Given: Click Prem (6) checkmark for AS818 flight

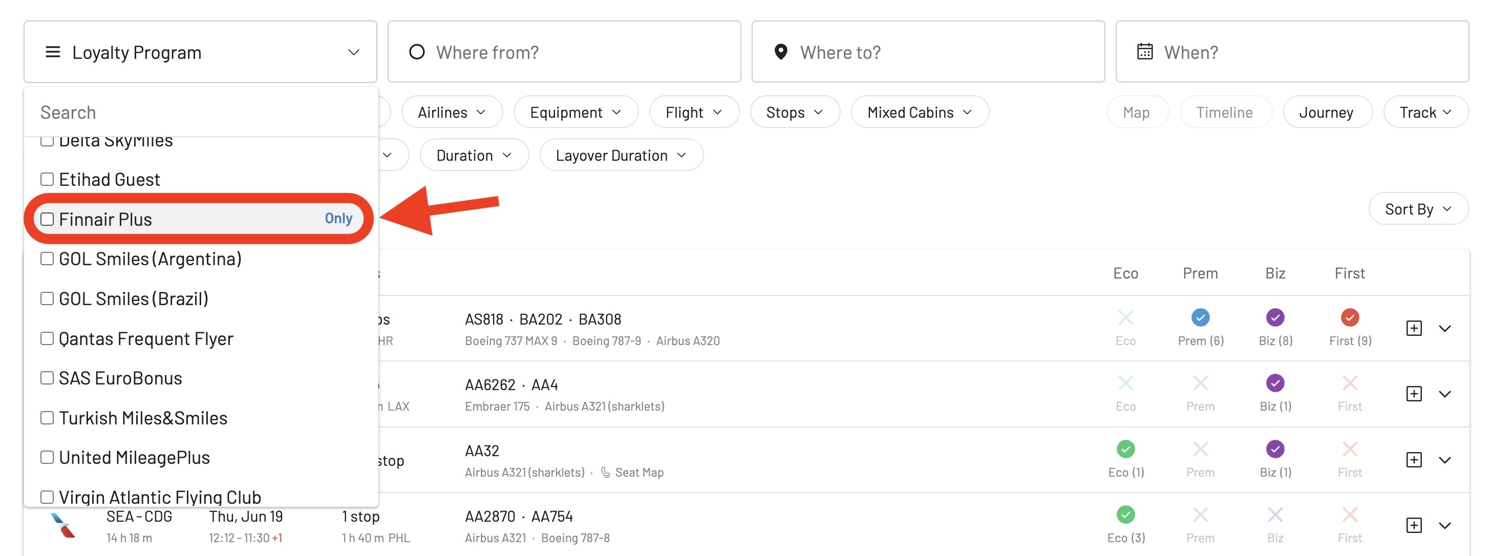Looking at the screenshot, I should pos(1200,317).
